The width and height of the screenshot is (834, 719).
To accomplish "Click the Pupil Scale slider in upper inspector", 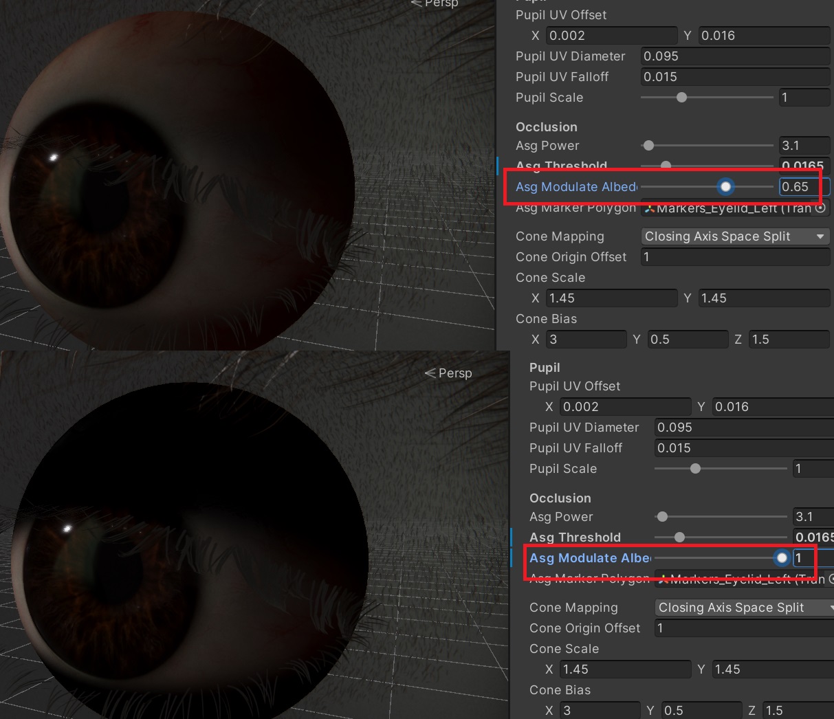I will [707, 98].
